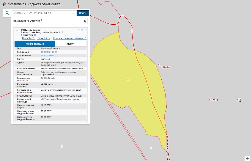Open the Участки search type dropdown
251x161 pixels.
pos(20,13)
